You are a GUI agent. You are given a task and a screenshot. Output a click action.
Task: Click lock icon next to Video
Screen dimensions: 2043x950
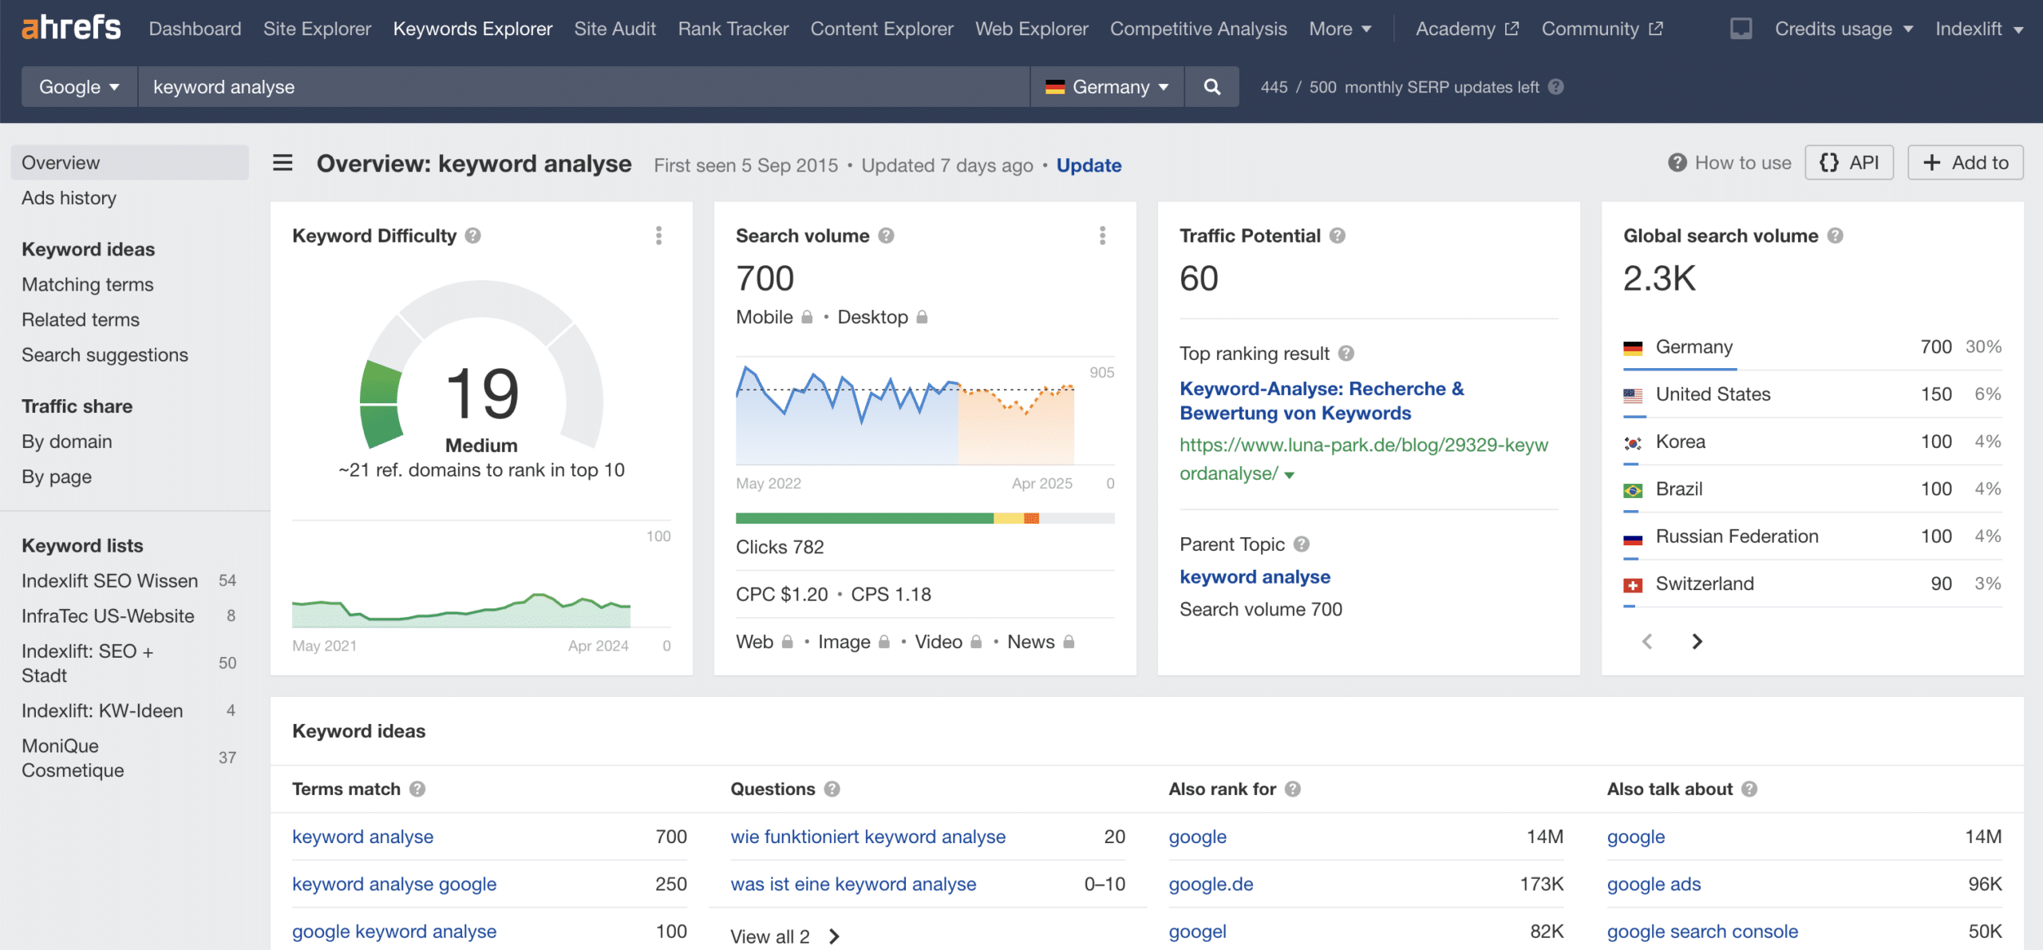[975, 641]
